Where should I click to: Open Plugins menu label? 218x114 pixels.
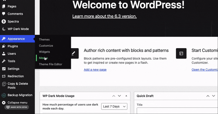click(x=13, y=46)
